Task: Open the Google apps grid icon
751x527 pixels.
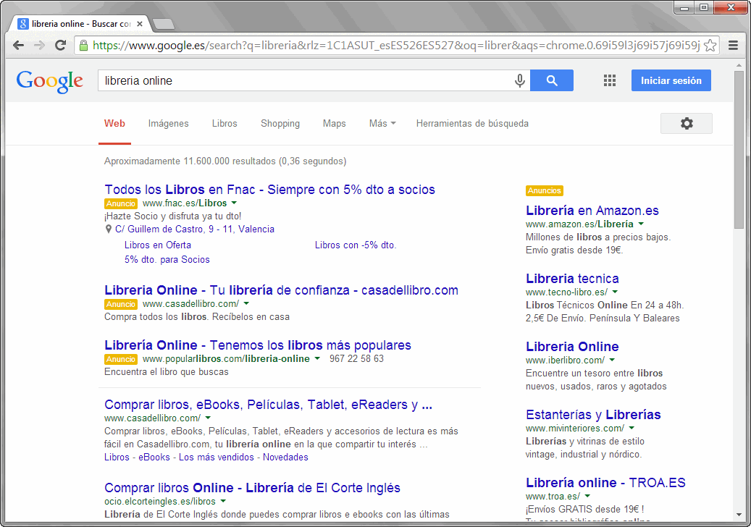Action: pos(610,80)
